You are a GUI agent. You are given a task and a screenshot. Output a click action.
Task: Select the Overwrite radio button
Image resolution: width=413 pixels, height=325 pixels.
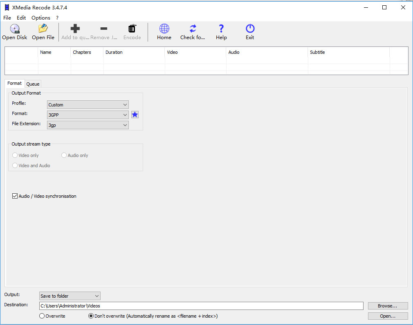click(42, 316)
